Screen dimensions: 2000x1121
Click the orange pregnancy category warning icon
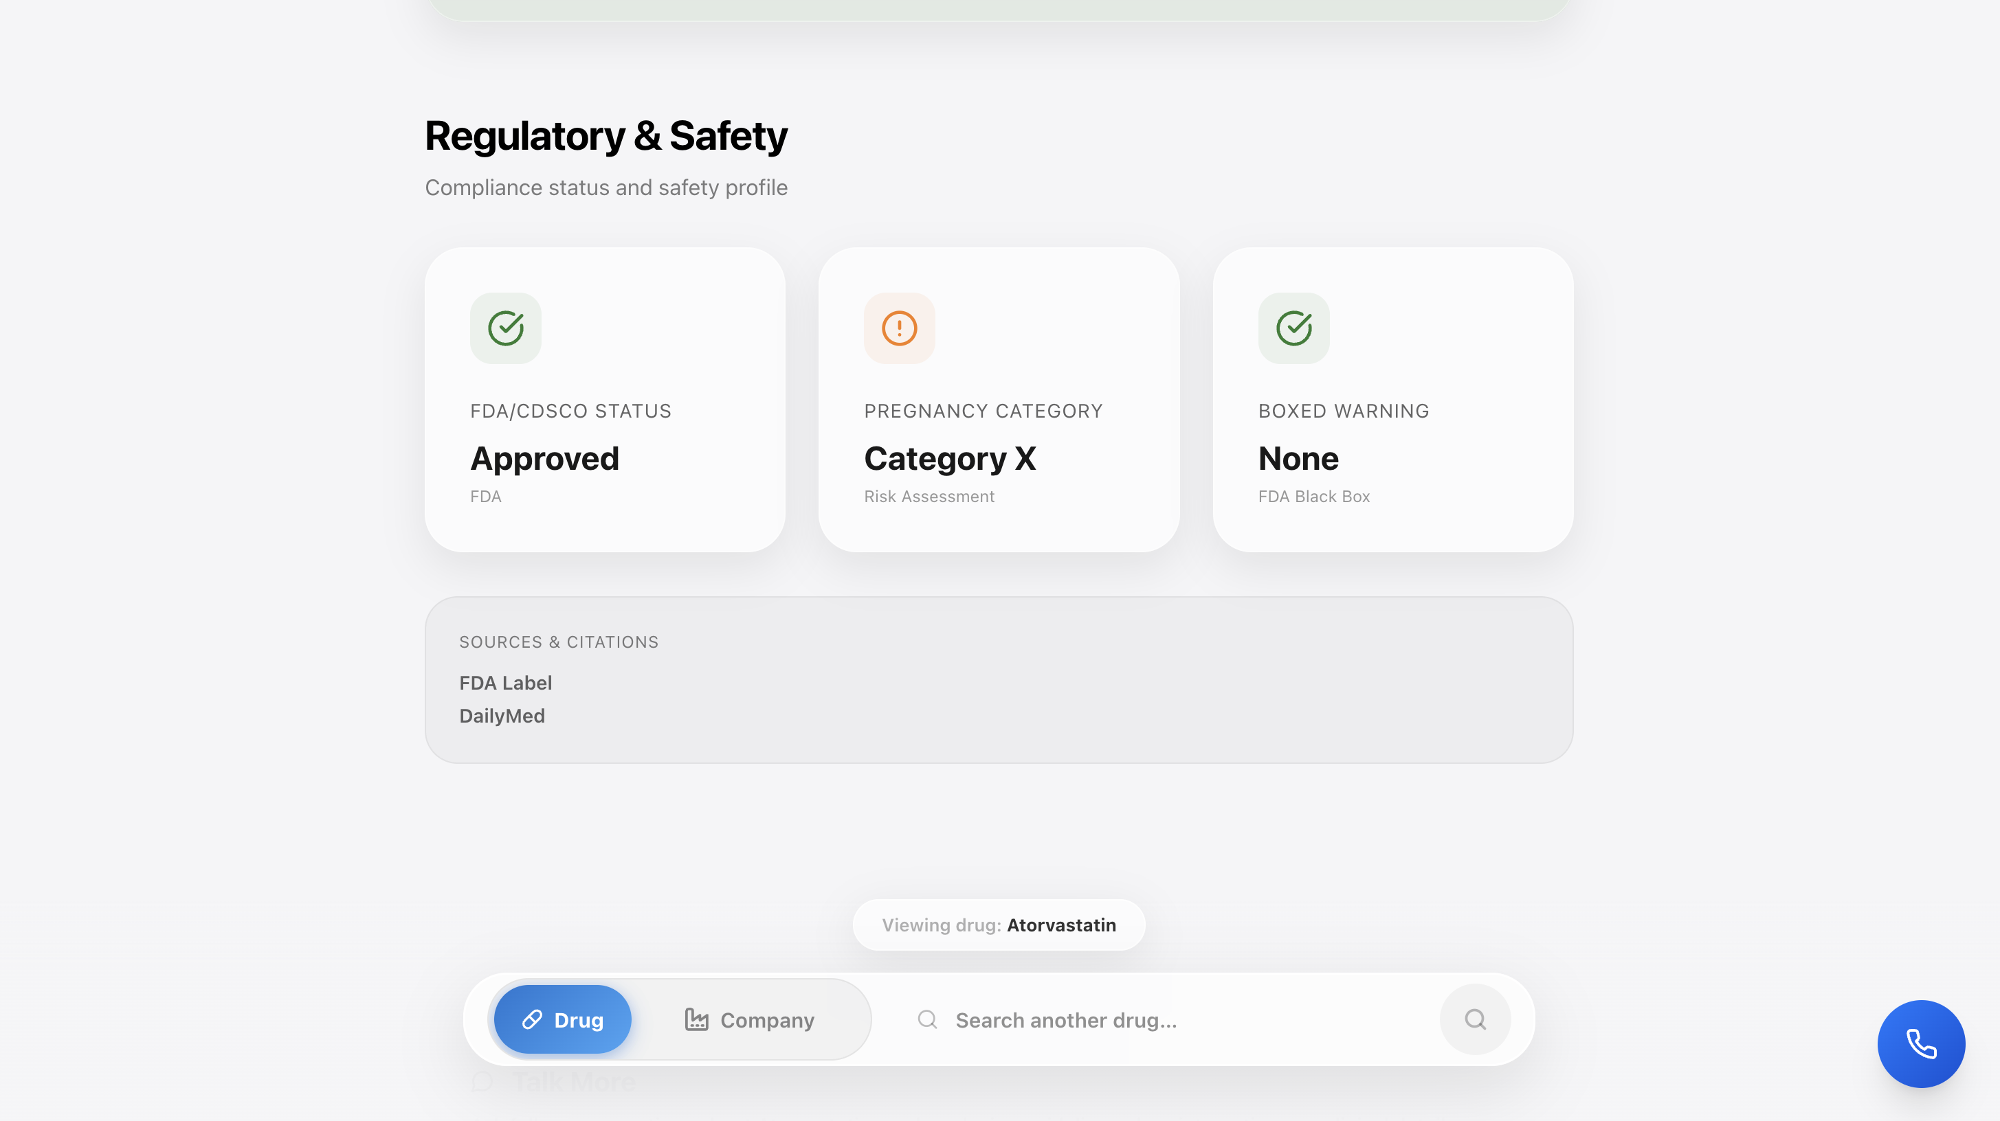click(899, 328)
